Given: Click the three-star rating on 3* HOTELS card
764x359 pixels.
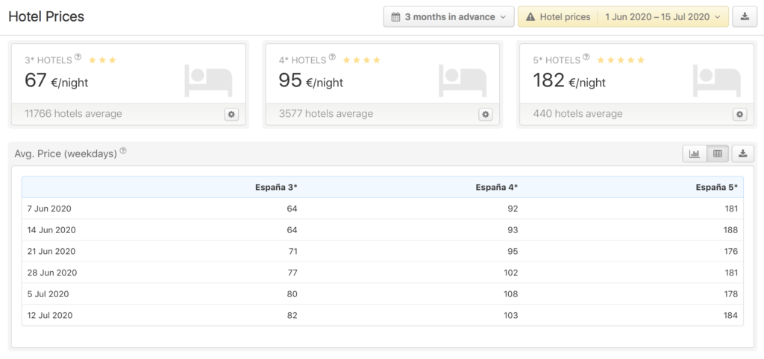Looking at the screenshot, I should pos(102,60).
